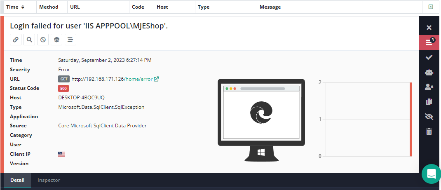Select the Core Microsoft SqlClient Data Provider text
The width and height of the screenshot is (441, 190).
[x=102, y=126]
